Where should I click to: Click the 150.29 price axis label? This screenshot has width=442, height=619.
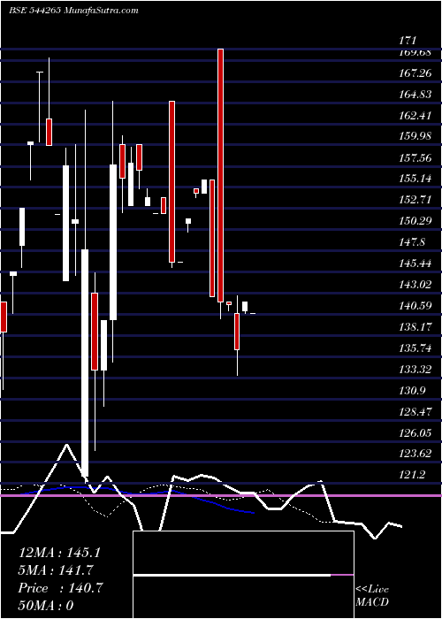point(415,221)
